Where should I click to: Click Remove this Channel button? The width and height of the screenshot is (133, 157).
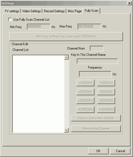tap(96, 128)
